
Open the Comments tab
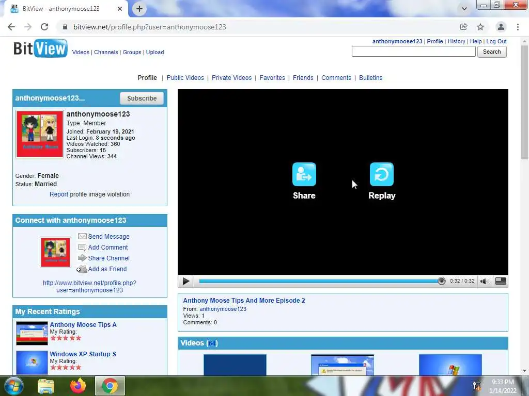(x=336, y=78)
